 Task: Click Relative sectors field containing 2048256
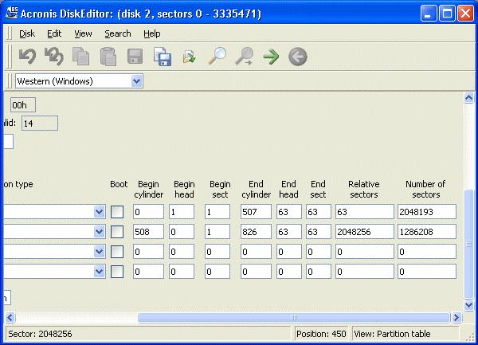click(365, 232)
